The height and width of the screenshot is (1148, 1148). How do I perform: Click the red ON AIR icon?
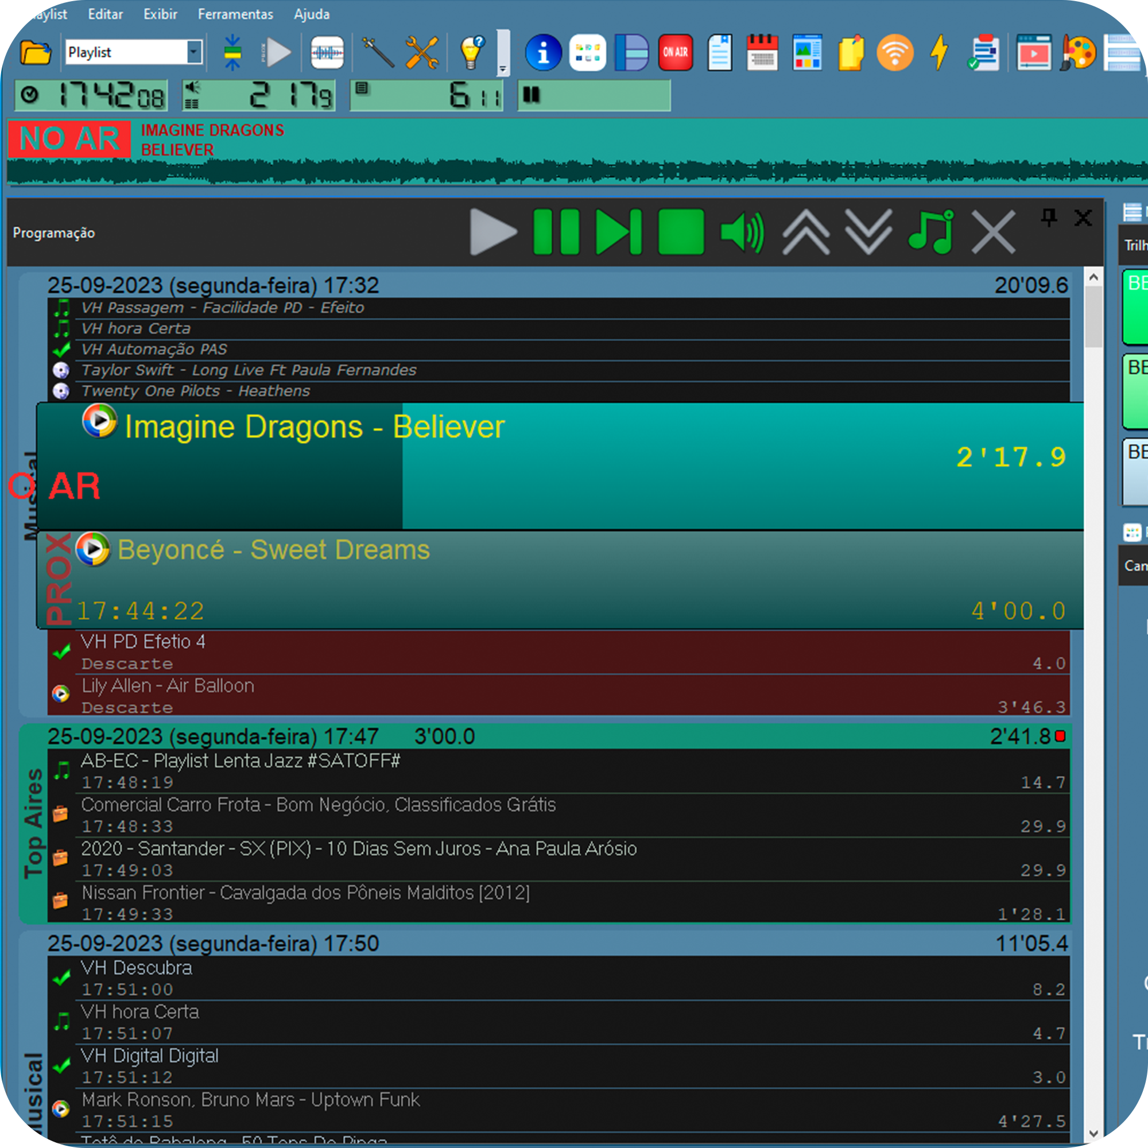point(674,52)
